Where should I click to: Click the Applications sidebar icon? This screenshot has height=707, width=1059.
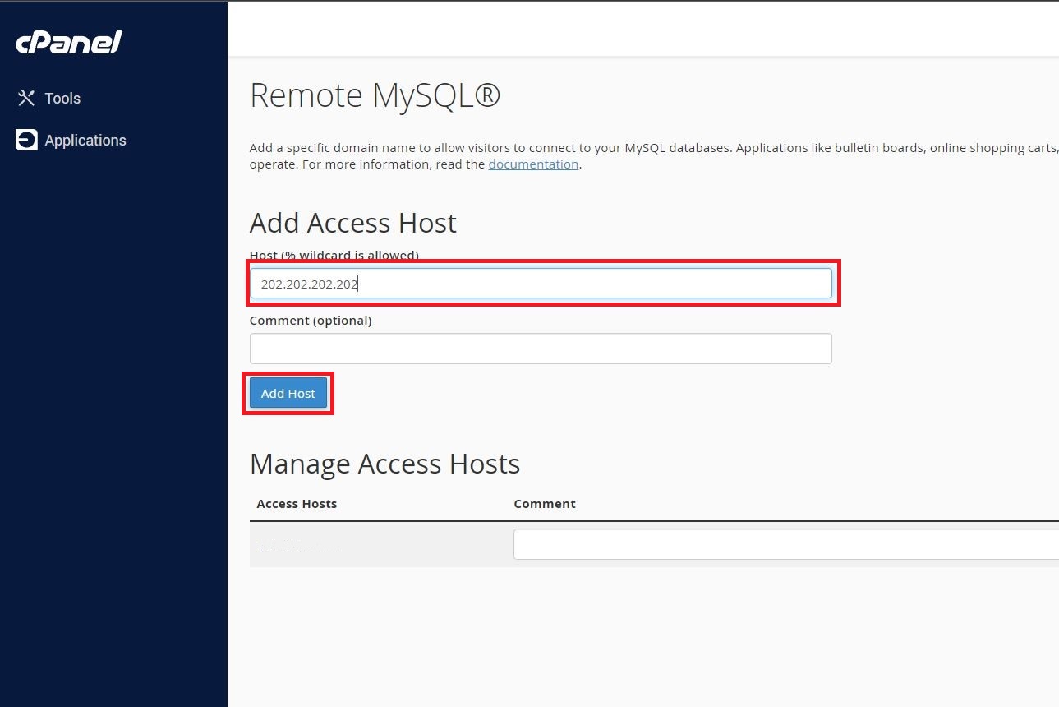[26, 140]
